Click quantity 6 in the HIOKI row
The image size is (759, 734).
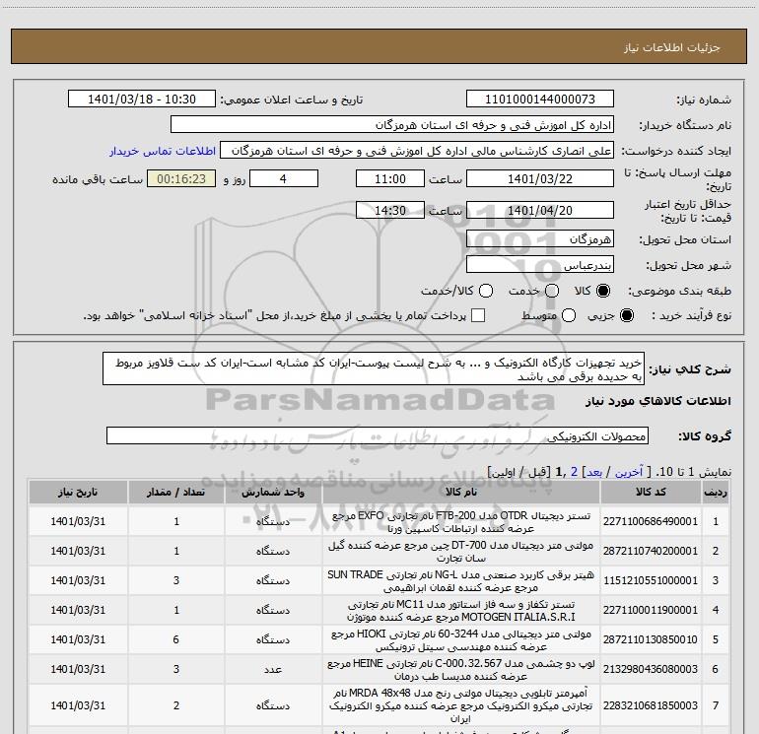coord(176,639)
